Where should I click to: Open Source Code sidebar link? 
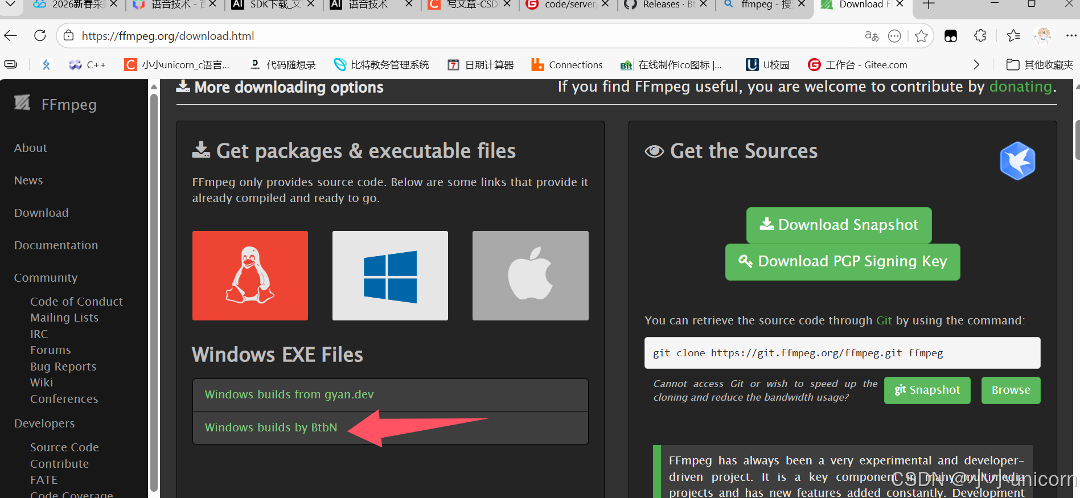click(x=64, y=447)
